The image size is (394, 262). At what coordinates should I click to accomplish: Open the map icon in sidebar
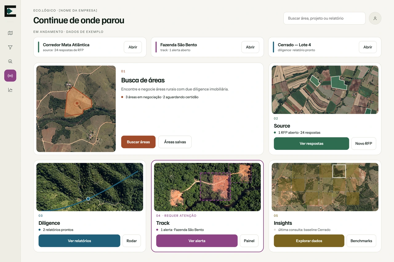[10, 33]
